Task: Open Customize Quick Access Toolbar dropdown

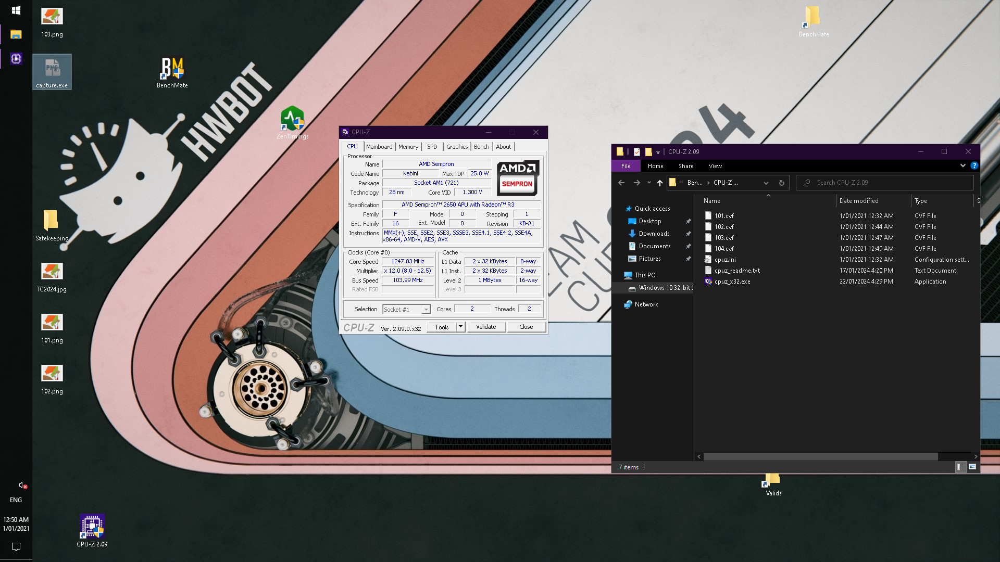Action: click(658, 152)
